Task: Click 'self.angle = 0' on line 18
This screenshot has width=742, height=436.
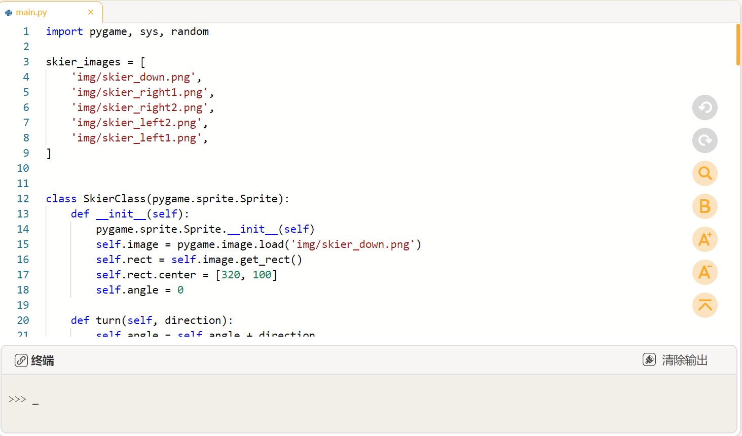Action: (x=140, y=290)
